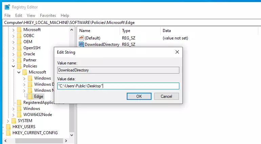
Task: Select the HKEY_USERS folder icon
Action: 8,127
